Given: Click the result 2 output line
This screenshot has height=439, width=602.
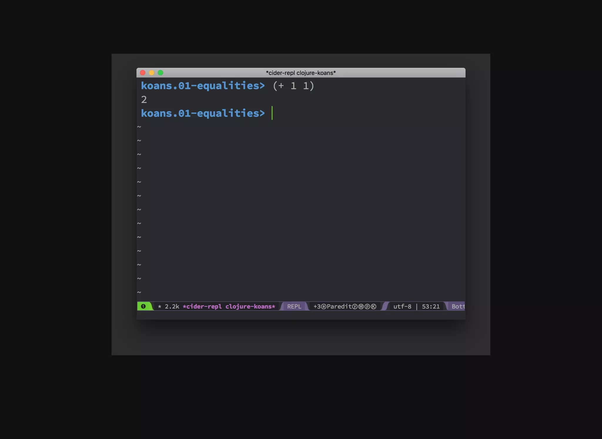Looking at the screenshot, I should pyautogui.click(x=144, y=100).
